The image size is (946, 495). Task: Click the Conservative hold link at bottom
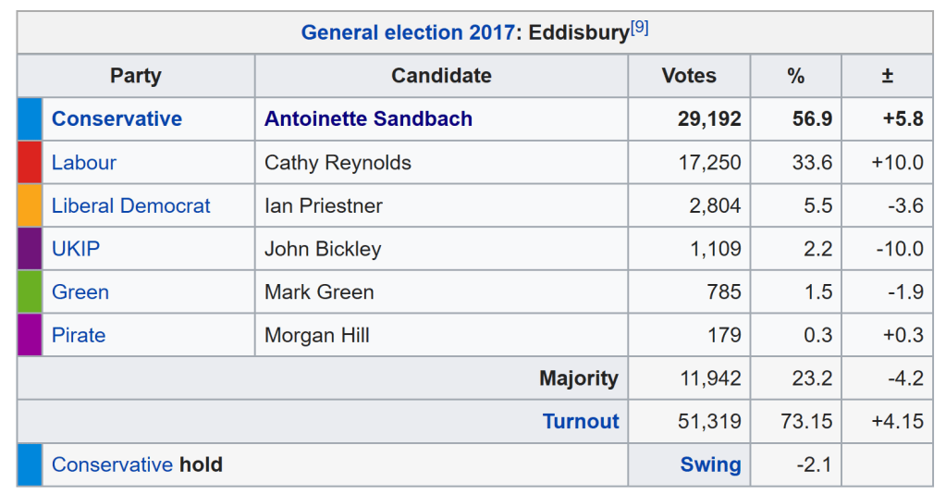point(112,464)
